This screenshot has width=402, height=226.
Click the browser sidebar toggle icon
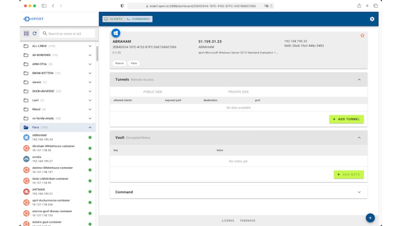click(44, 6)
